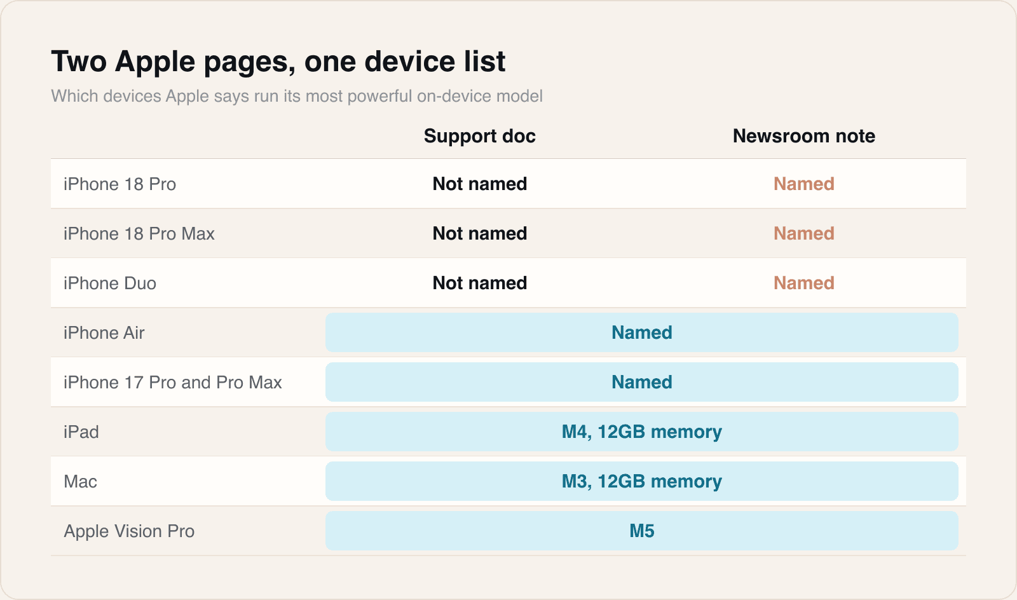Click orange 'Named' in iPhone 18 Pro row

[x=804, y=184]
